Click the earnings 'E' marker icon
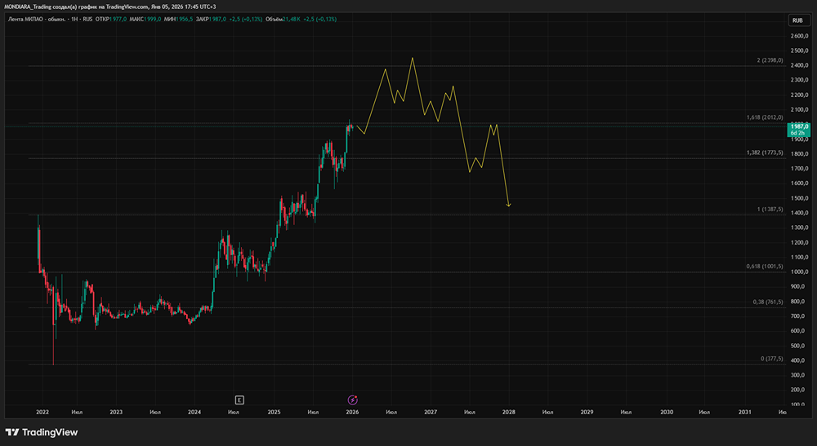Image resolution: width=817 pixels, height=446 pixels. click(x=239, y=400)
